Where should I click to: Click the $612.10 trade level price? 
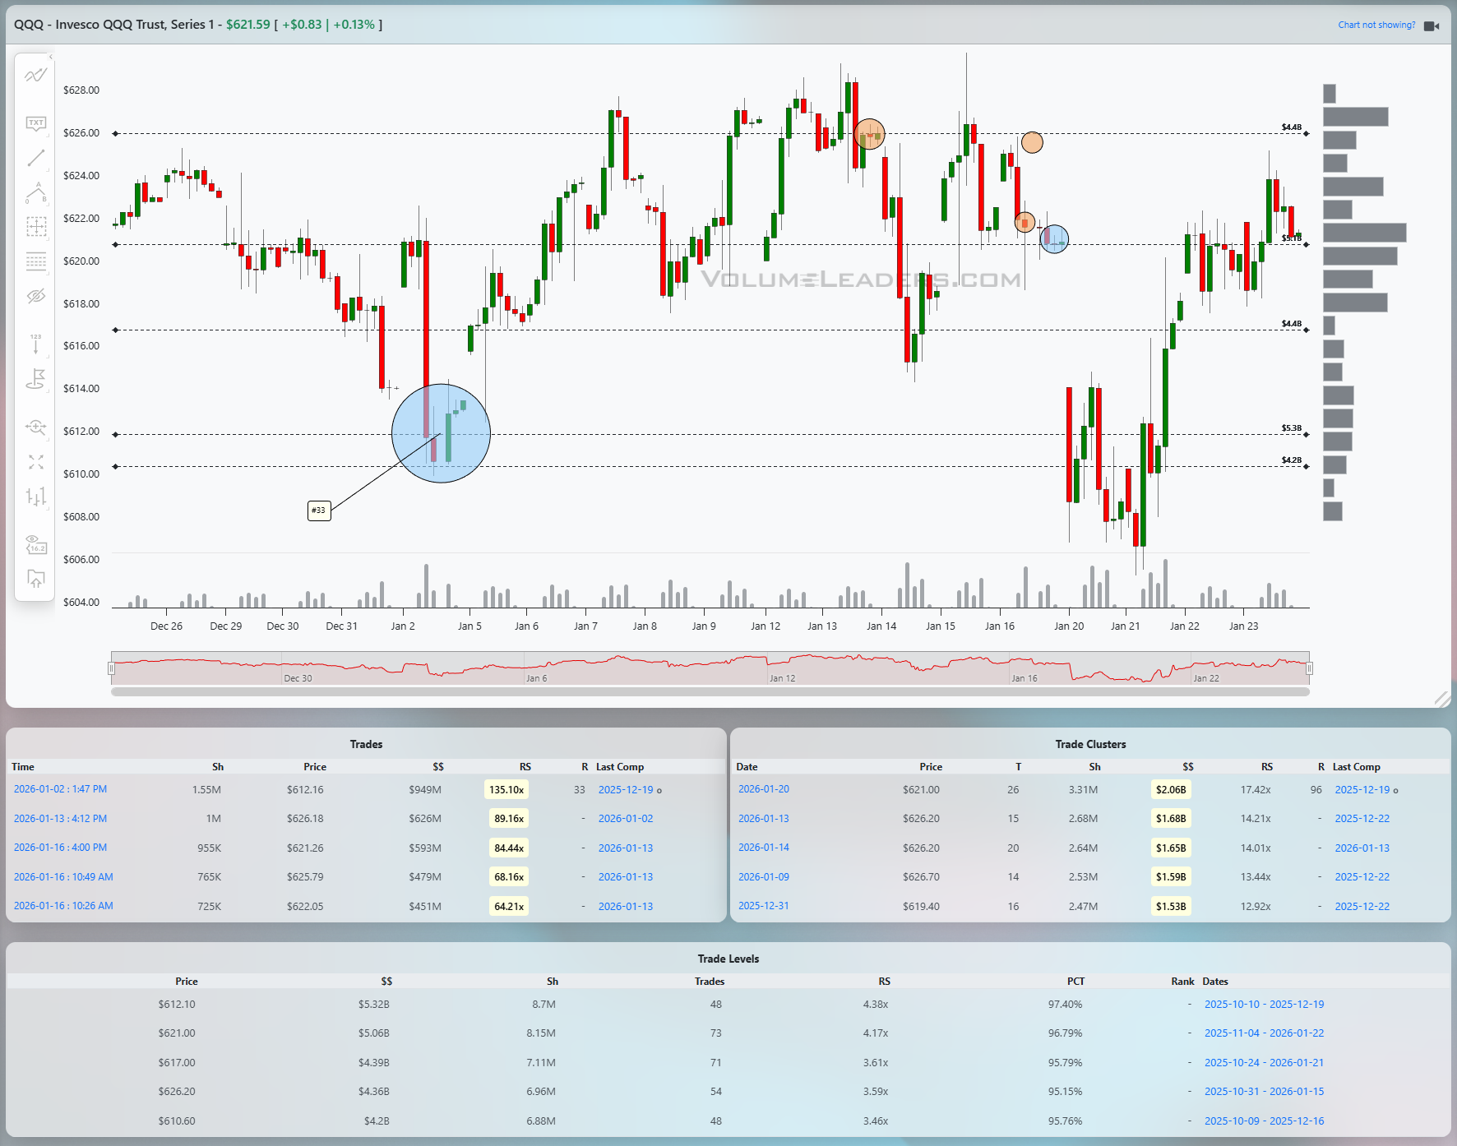coord(177,1005)
